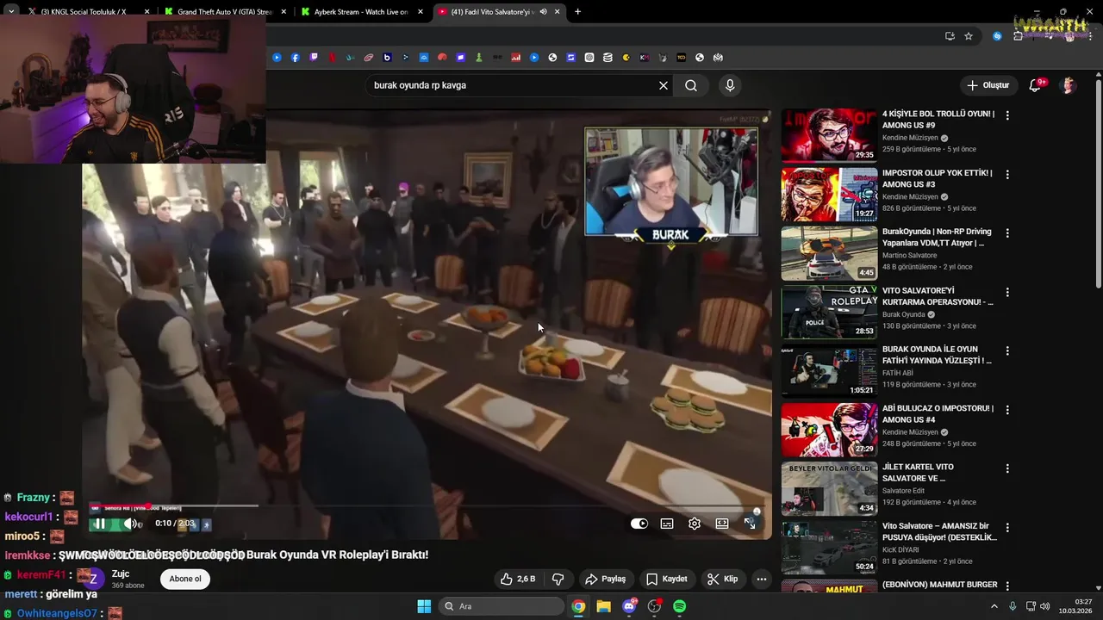The width and height of the screenshot is (1103, 620).
Task: Open the Facebook bookmark icon
Action: [x=295, y=58]
